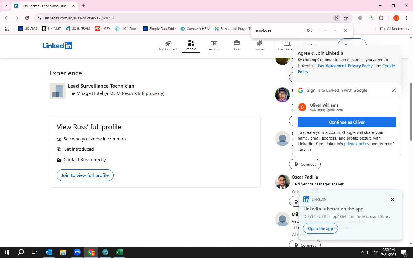Screen dimensions: 413x258
Task: Select the Google account Oliver Williams
Action: (x=347, y=107)
